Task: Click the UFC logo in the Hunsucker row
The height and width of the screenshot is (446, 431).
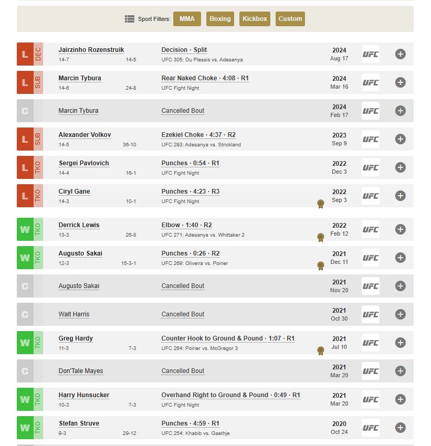Action: pyautogui.click(x=371, y=399)
